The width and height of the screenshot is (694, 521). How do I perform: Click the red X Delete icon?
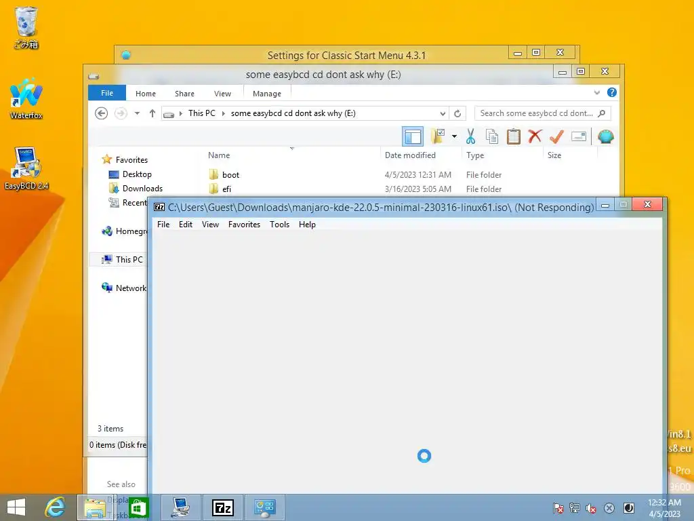click(535, 136)
